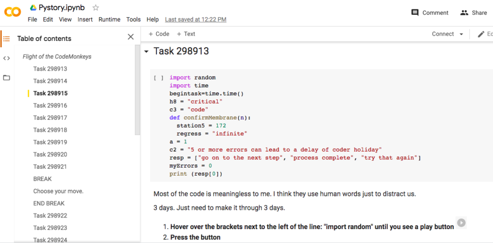Expand the Connect dropdown arrow
This screenshot has width=493, height=243.
461,34
